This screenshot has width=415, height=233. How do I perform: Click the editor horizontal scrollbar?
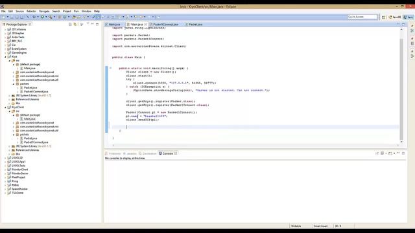pos(255,145)
